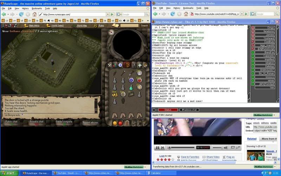Expand the bookmarks toolbar overflow chevron
The width and height of the screenshot is (281, 176).
point(148,21)
